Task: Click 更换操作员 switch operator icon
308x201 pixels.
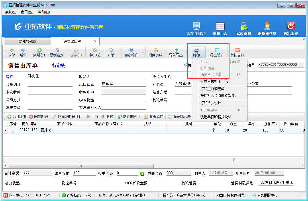Action: (x=267, y=27)
